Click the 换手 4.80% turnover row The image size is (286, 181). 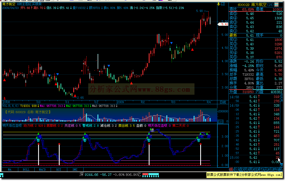[242, 83]
